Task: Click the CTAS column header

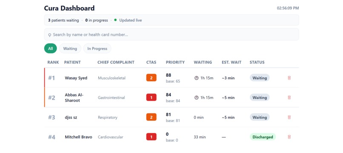Action: pyautogui.click(x=151, y=62)
